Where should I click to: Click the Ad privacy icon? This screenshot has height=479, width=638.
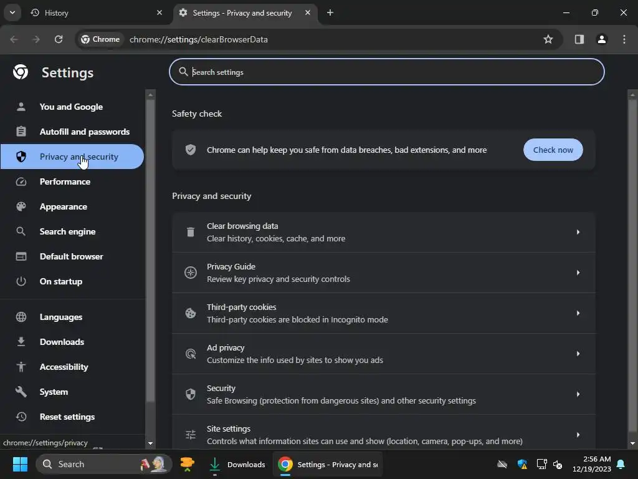pos(191,354)
